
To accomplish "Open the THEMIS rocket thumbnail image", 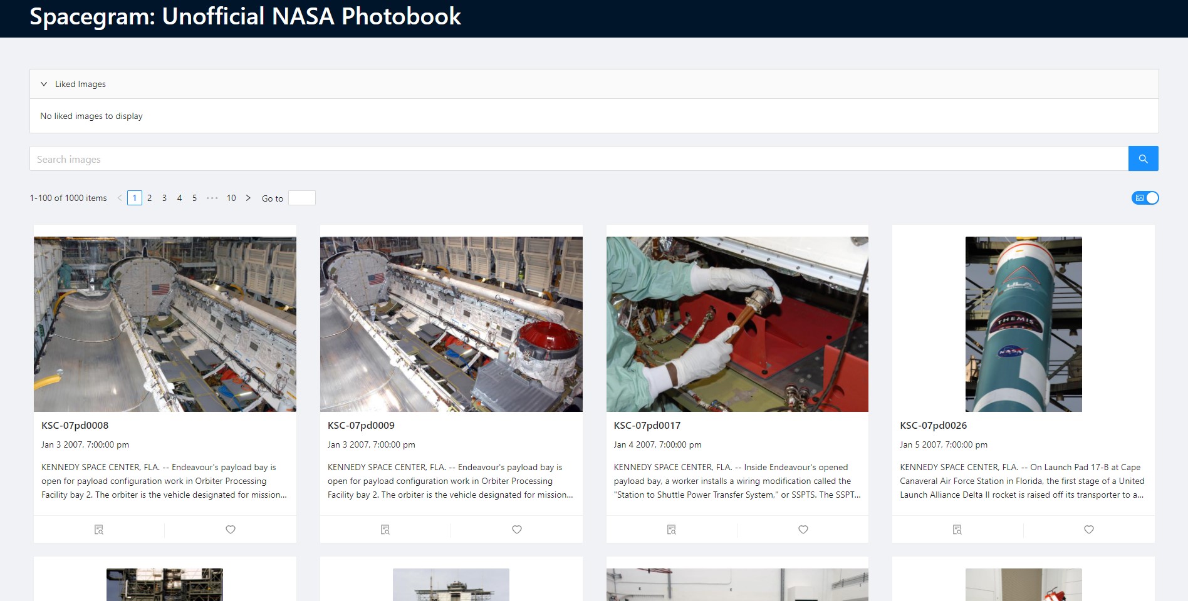I will (1023, 324).
